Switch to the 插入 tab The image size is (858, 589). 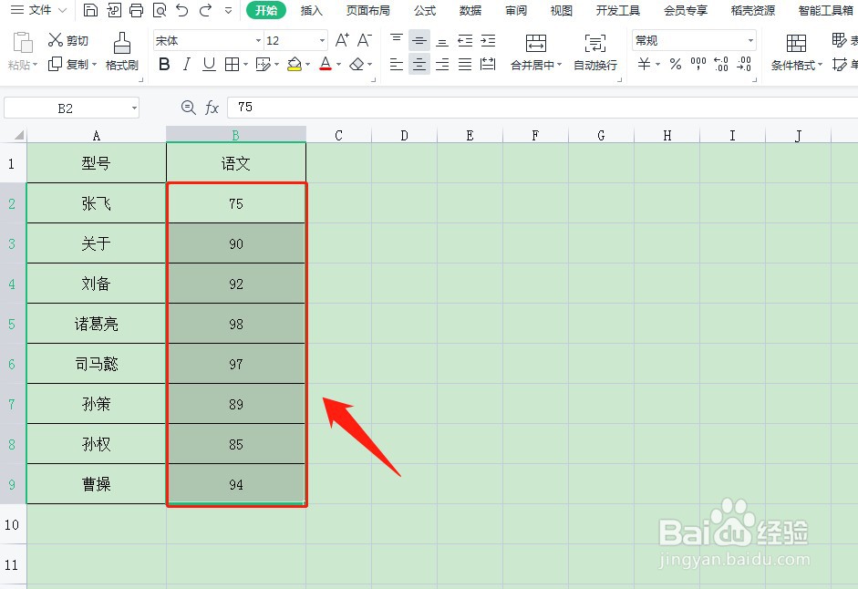(311, 10)
